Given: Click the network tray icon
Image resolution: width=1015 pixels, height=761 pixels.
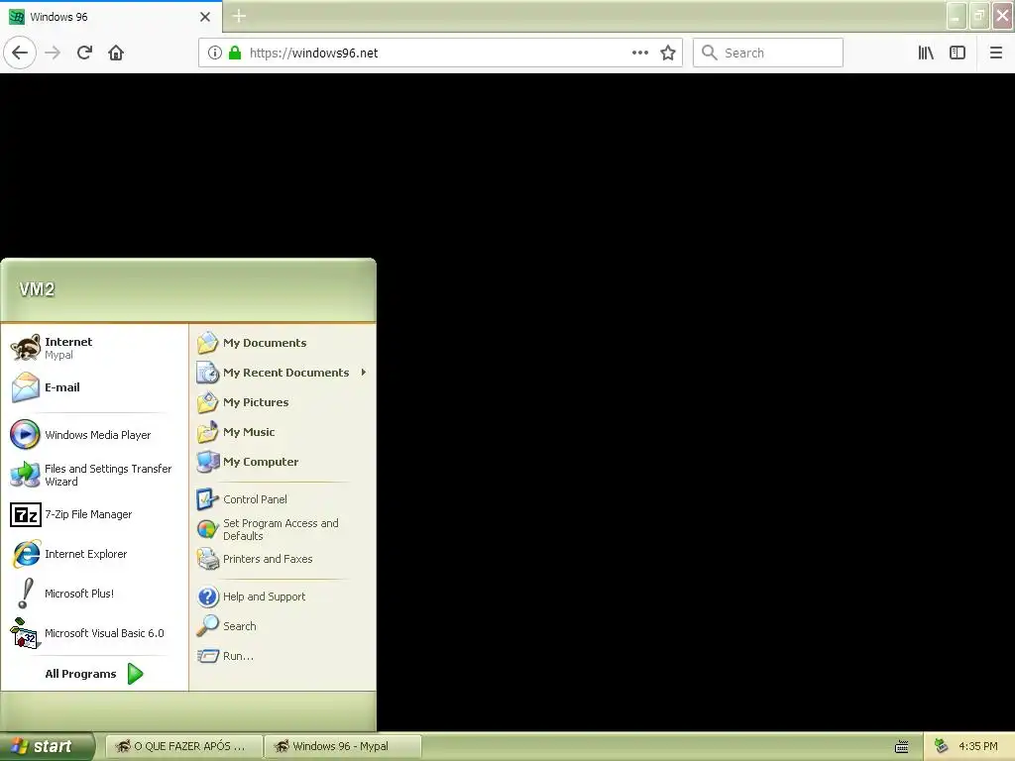Looking at the screenshot, I should [942, 746].
